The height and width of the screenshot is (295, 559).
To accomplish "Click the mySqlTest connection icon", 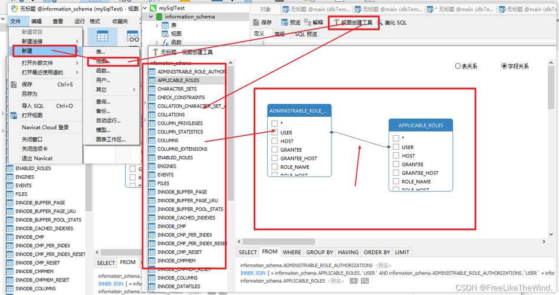I will pos(154,9).
